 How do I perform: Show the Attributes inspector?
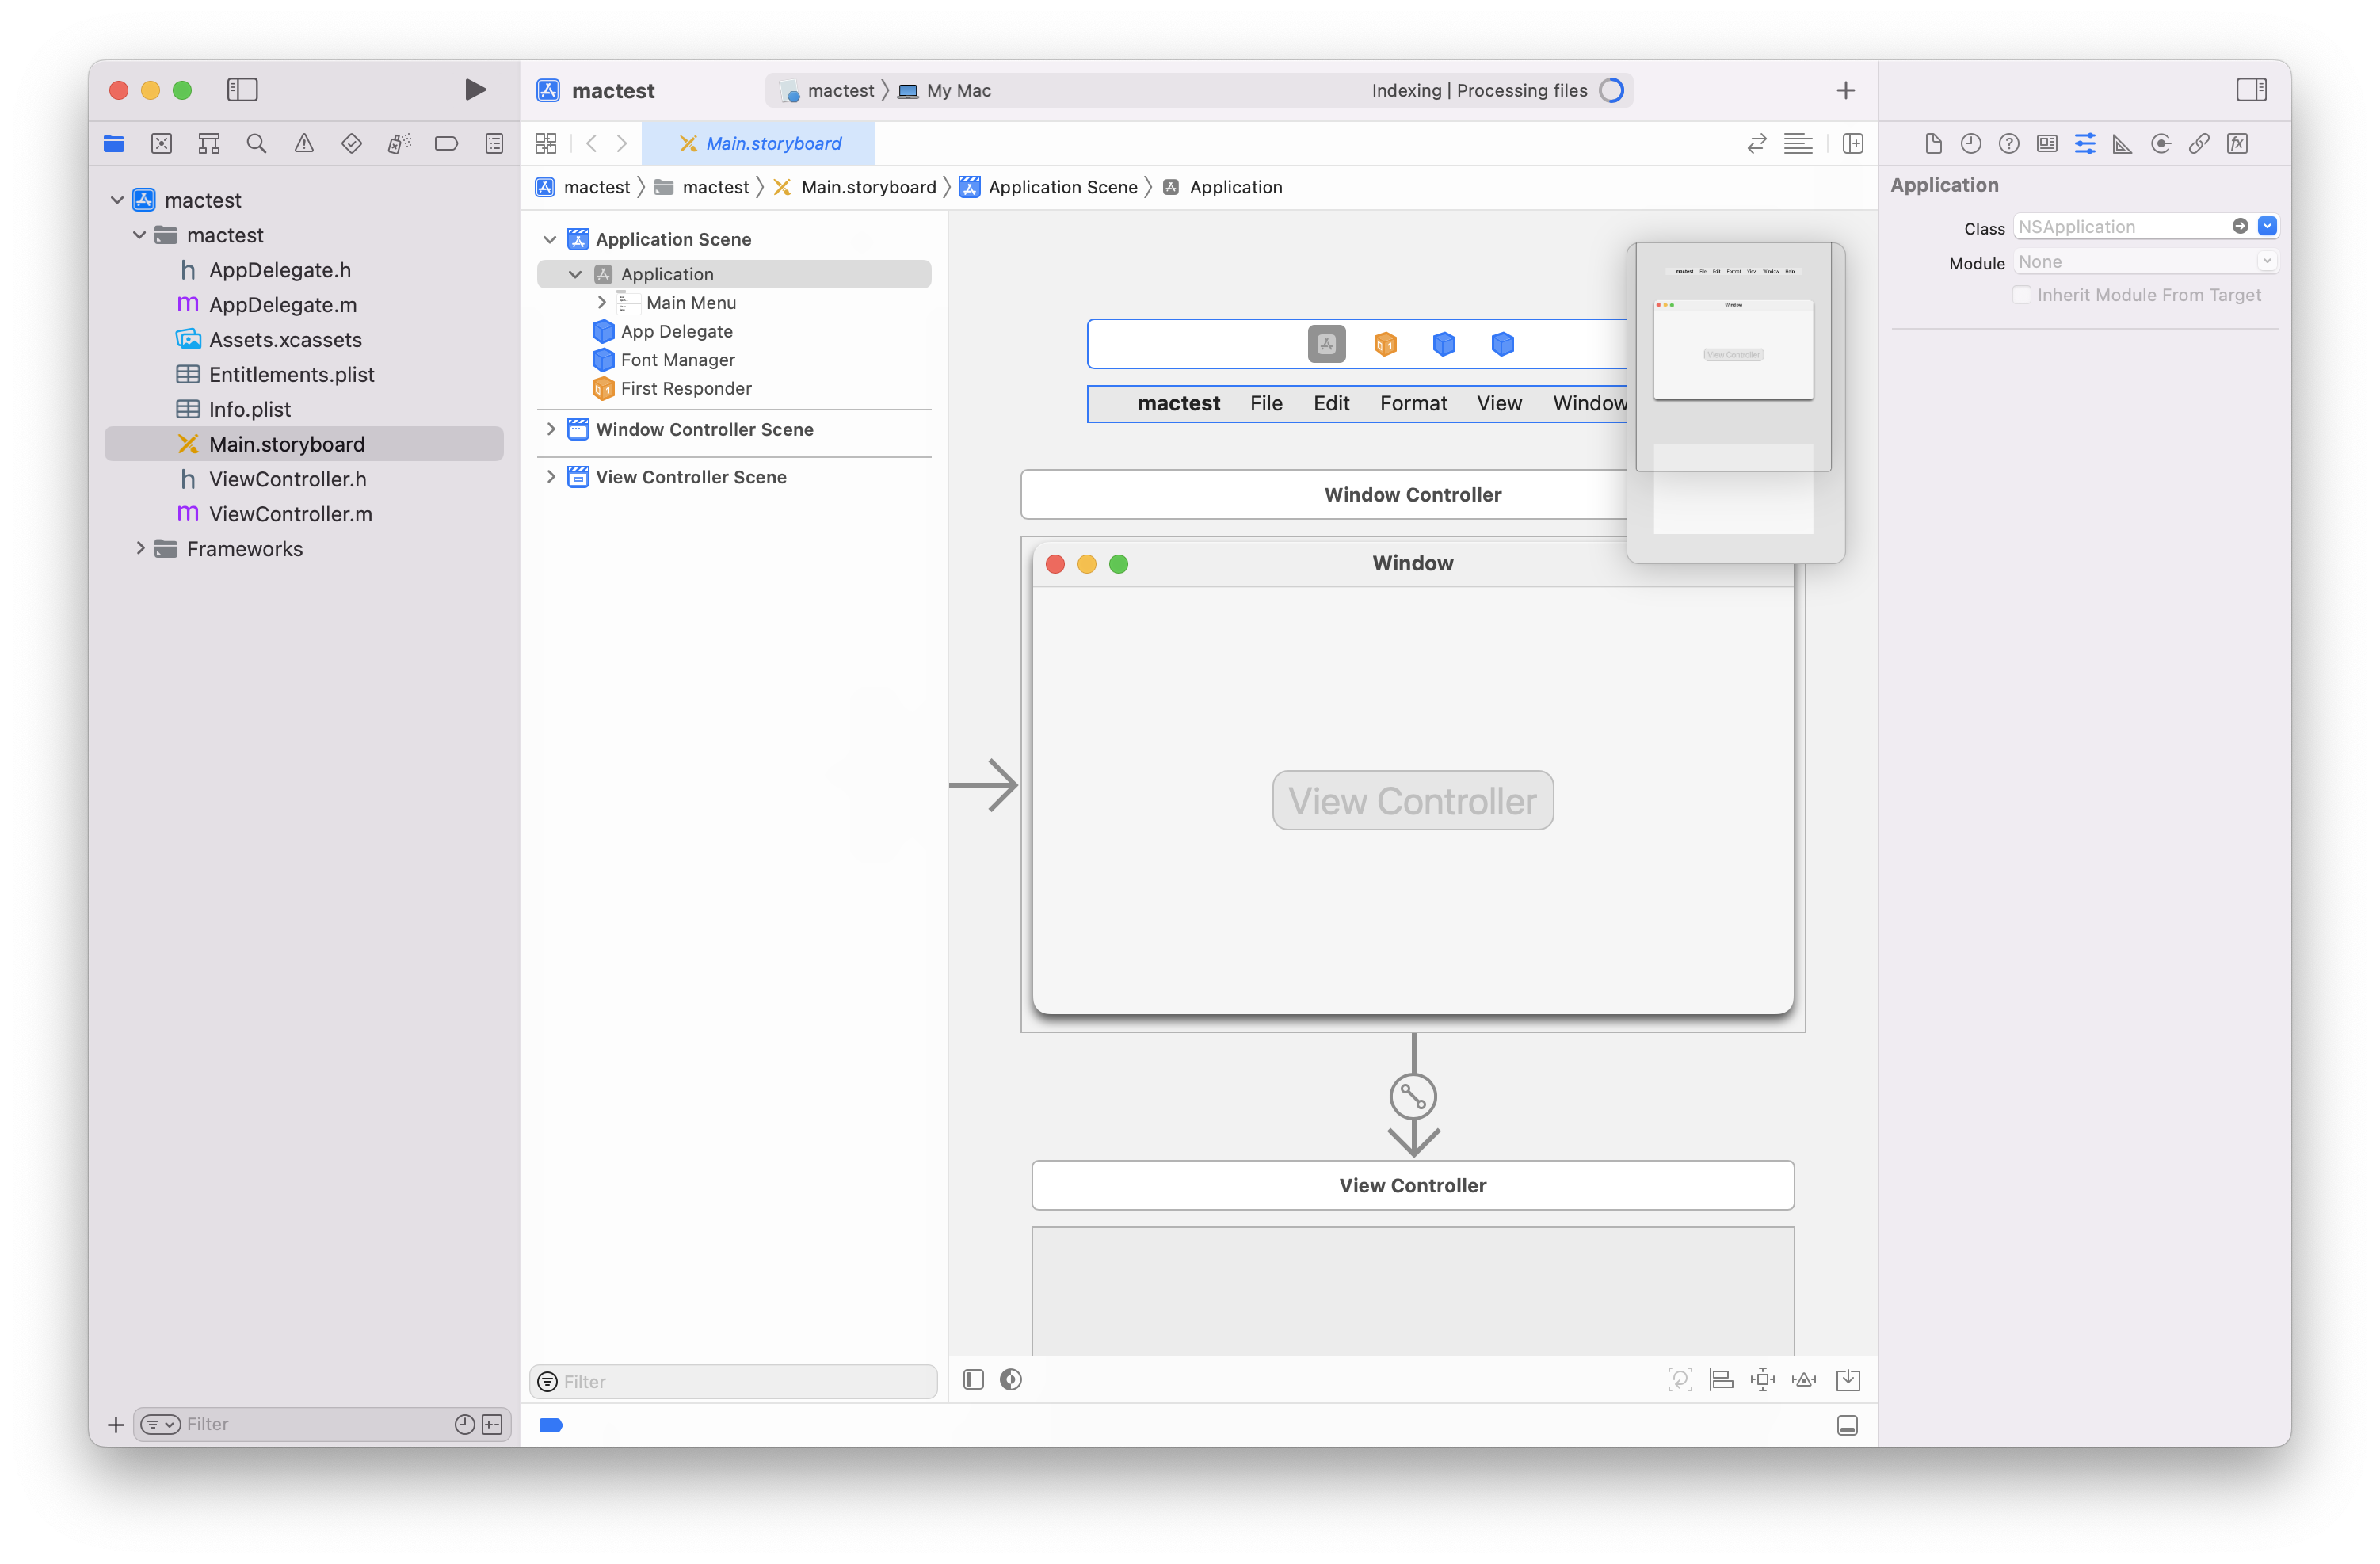[2085, 144]
